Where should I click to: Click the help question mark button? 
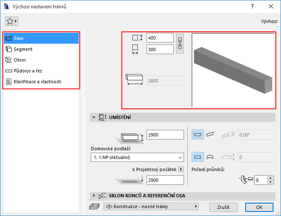click(x=252, y=6)
